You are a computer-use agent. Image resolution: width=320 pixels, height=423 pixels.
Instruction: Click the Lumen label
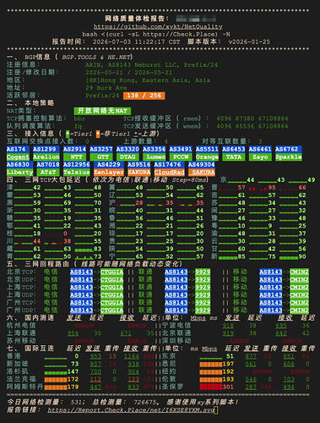155,157
